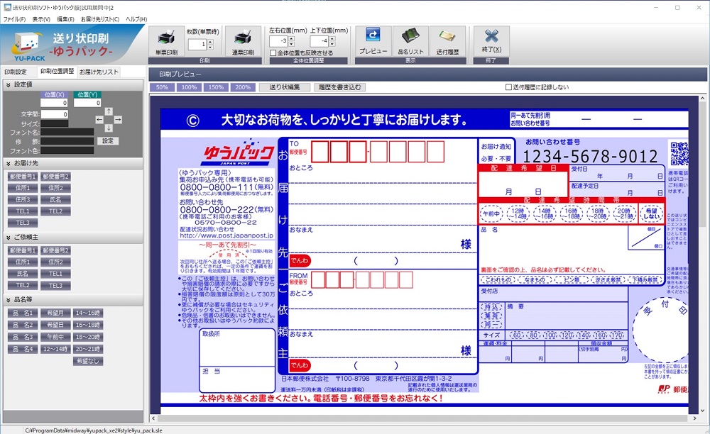Select 住所3 under お届け先
The width and height of the screenshot is (710, 434).
23,199
